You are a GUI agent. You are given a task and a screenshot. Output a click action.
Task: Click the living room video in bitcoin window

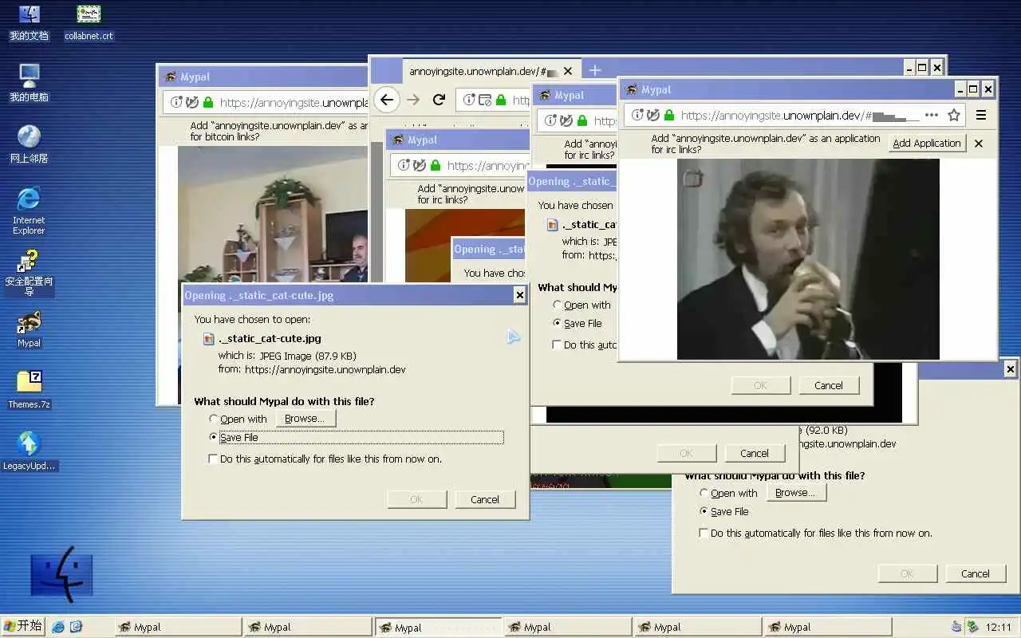[273, 214]
